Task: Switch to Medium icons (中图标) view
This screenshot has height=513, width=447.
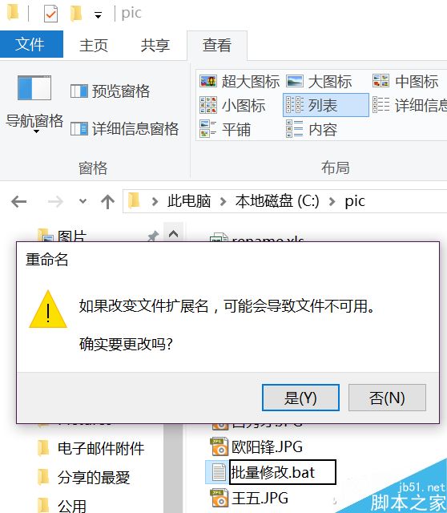Action: point(405,81)
